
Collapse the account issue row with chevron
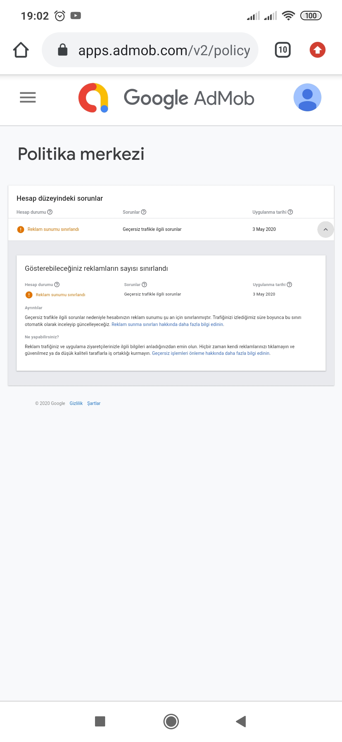click(x=326, y=229)
